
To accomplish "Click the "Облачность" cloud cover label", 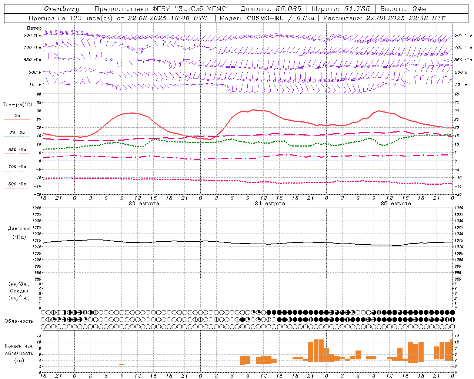I will (x=19, y=321).
